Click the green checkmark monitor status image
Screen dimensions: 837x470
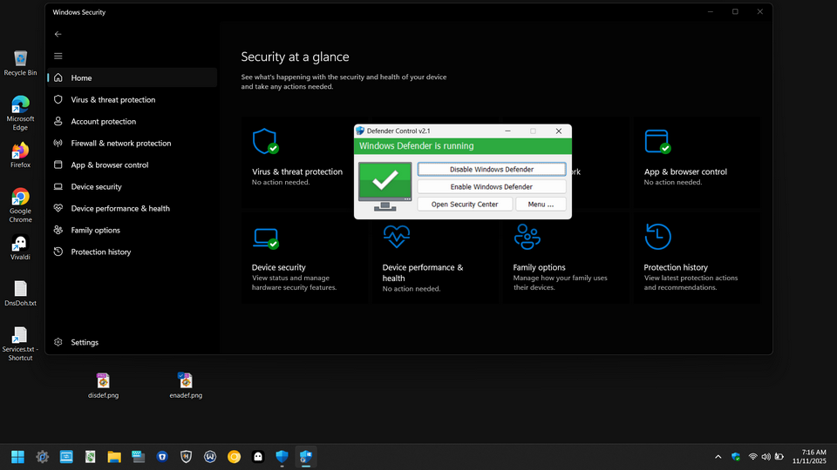tap(384, 186)
